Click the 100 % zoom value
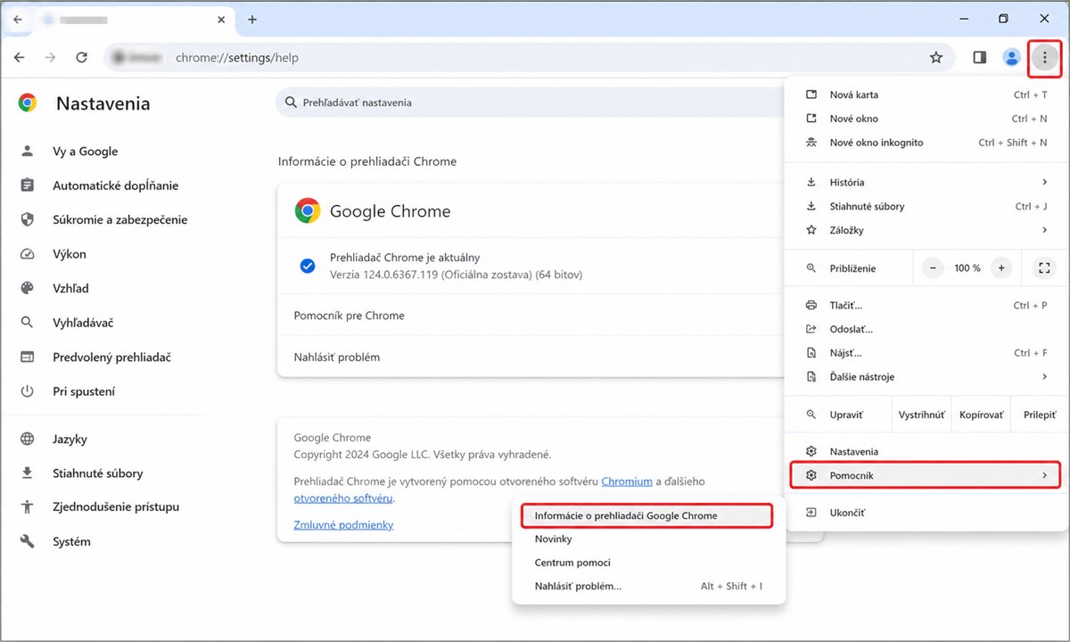This screenshot has width=1070, height=642. [967, 268]
